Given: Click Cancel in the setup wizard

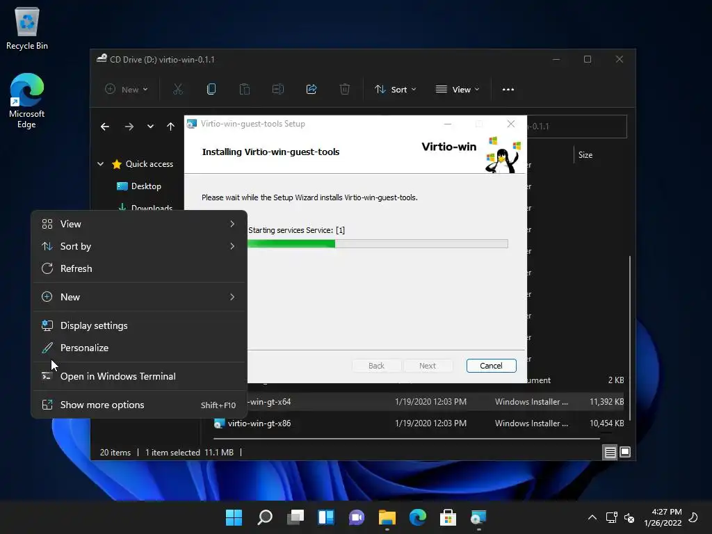Looking at the screenshot, I should click(x=492, y=366).
